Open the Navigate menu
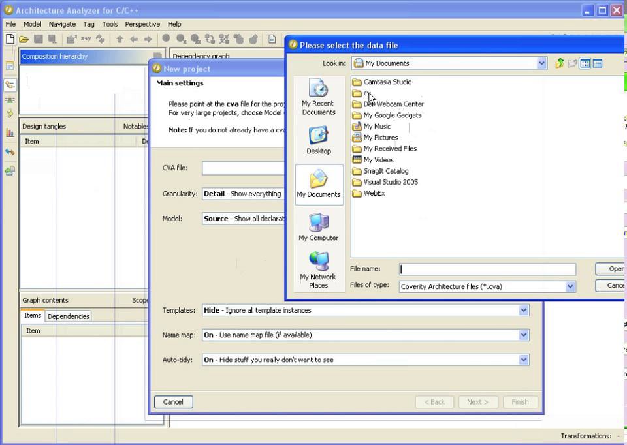The image size is (627, 445). (62, 24)
